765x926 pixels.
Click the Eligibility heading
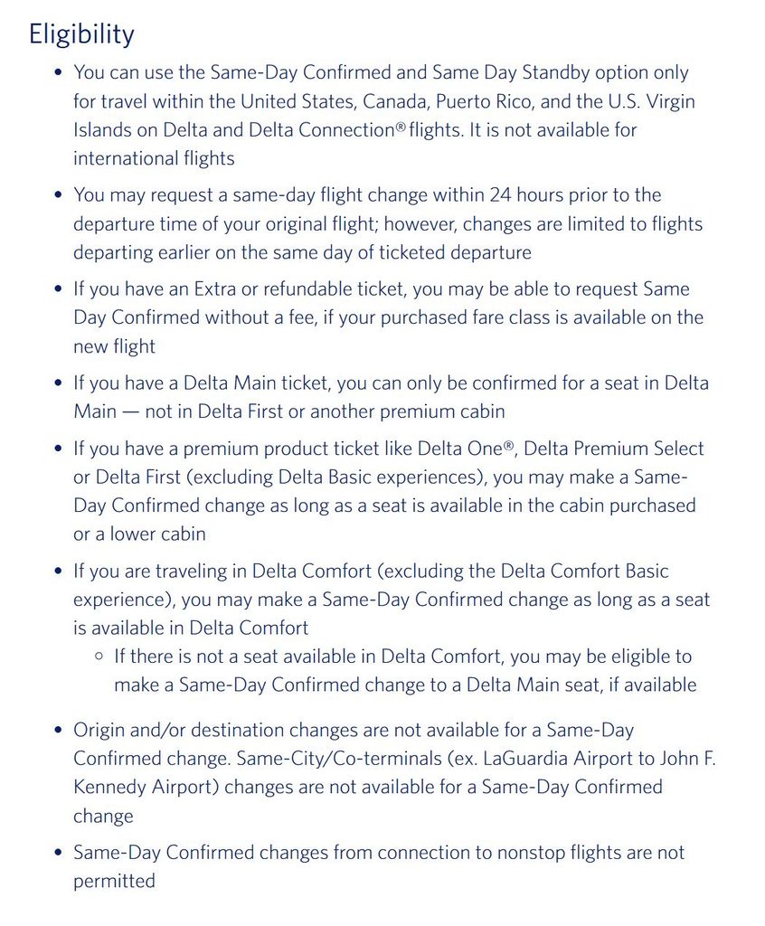click(81, 35)
